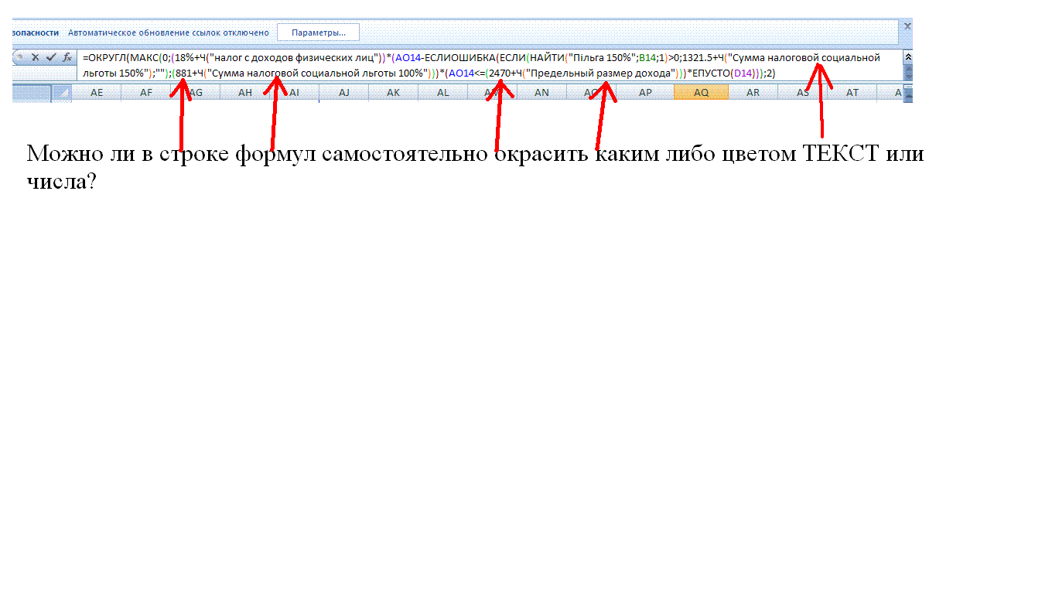1052x594 pixels.
Task: Select column header AT
Action: click(x=852, y=93)
